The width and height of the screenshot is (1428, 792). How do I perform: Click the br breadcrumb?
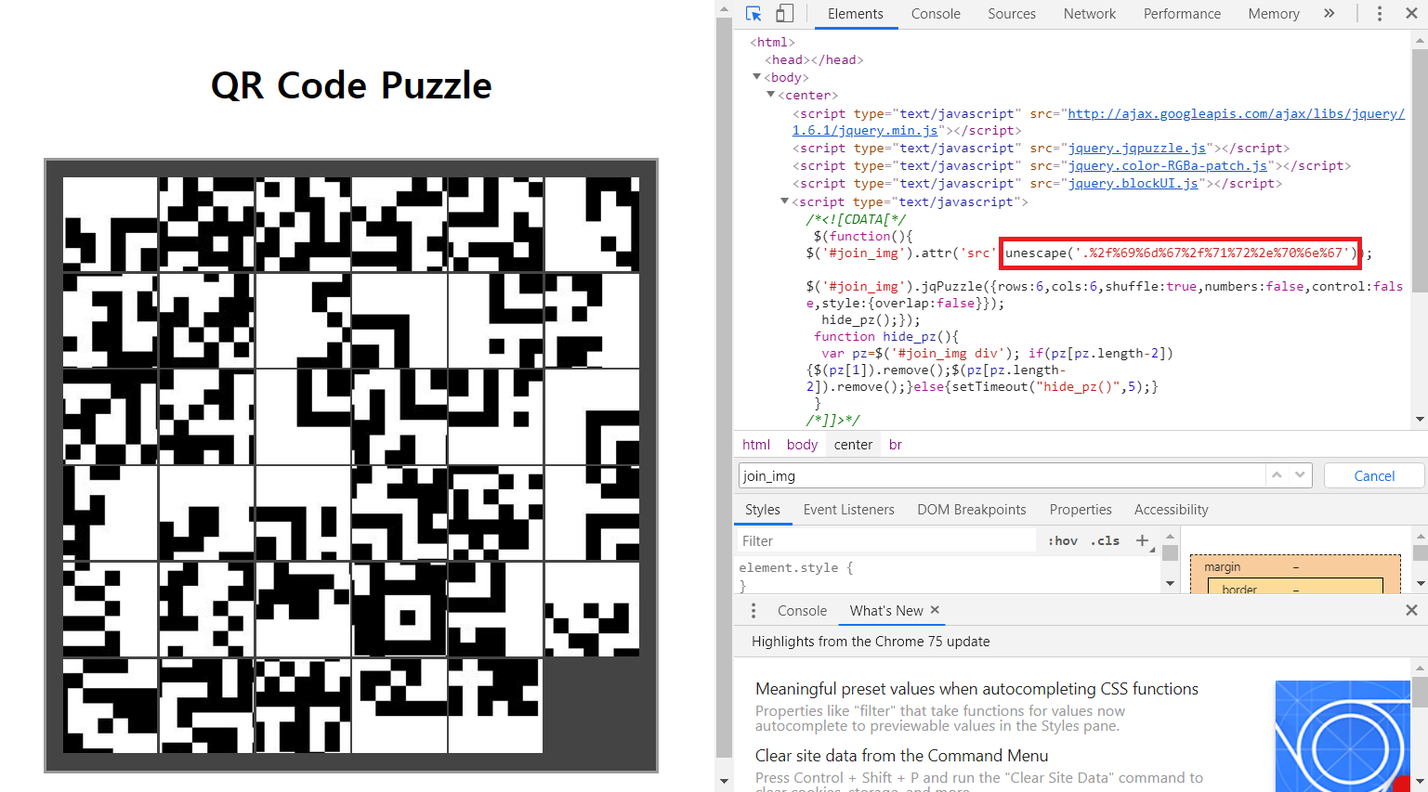pyautogui.click(x=896, y=445)
